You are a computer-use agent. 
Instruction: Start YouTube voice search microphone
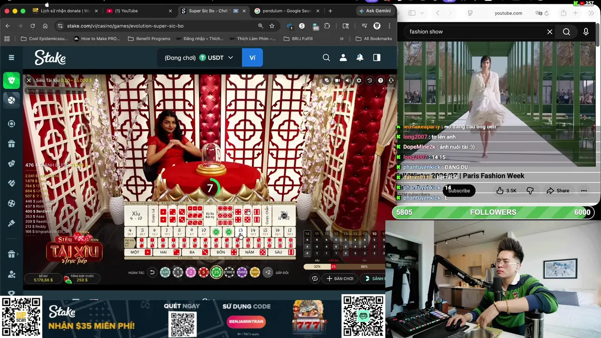coord(586,31)
